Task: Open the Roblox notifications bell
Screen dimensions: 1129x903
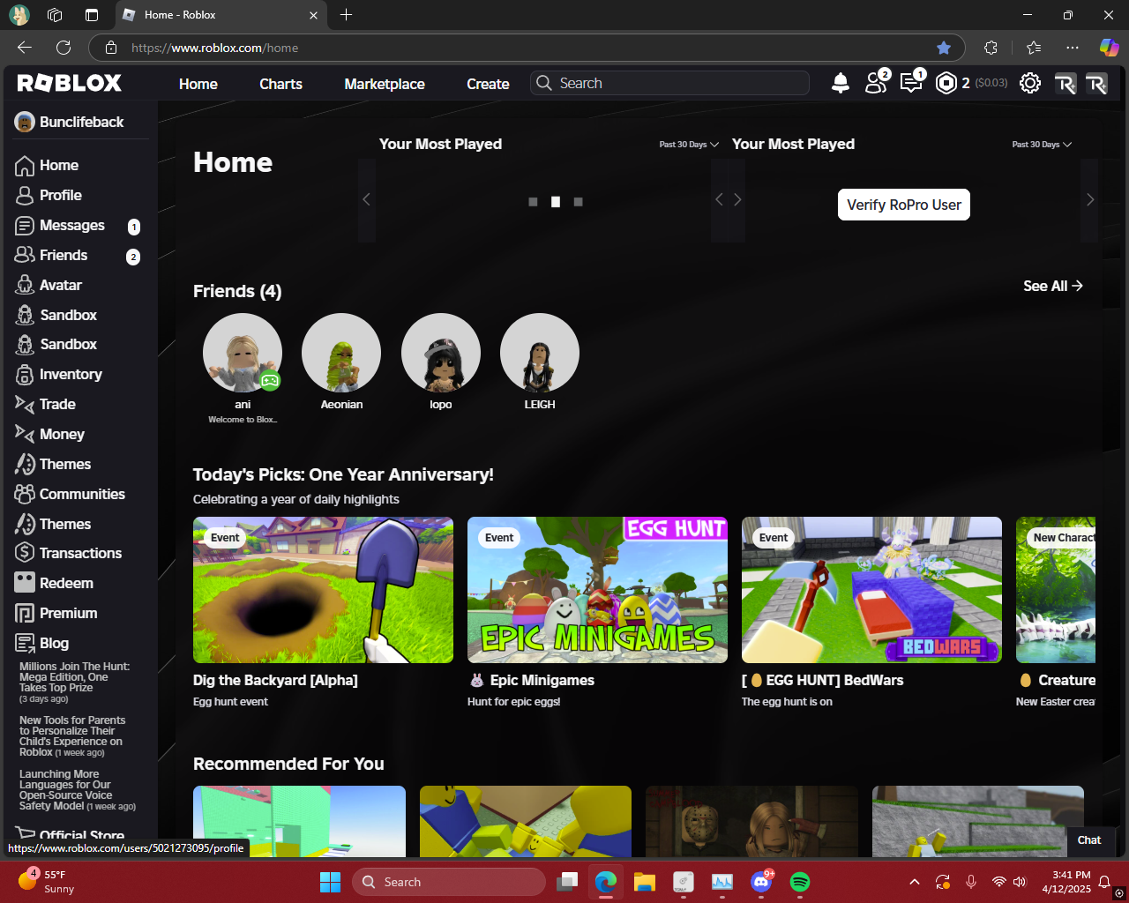Action: pos(841,83)
